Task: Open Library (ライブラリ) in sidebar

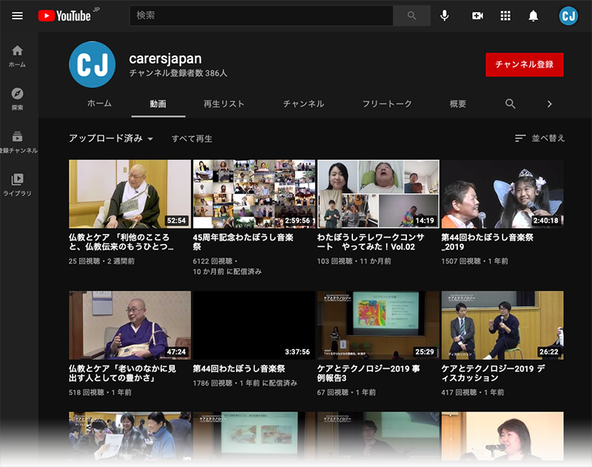Action: [18, 184]
